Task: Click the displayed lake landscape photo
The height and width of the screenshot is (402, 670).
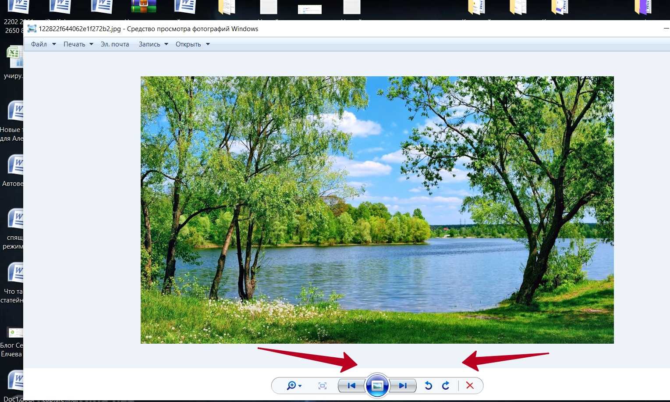Action: pyautogui.click(x=377, y=210)
